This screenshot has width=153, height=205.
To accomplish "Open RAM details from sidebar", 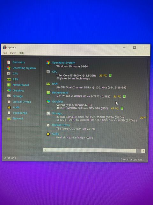I will click(x=16, y=79).
